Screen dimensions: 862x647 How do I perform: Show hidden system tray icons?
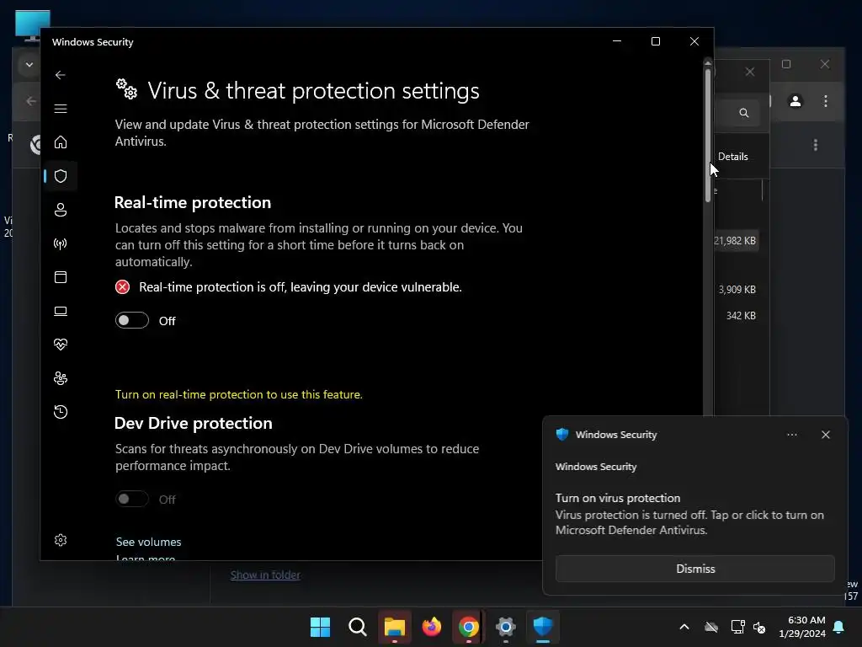pos(684,627)
